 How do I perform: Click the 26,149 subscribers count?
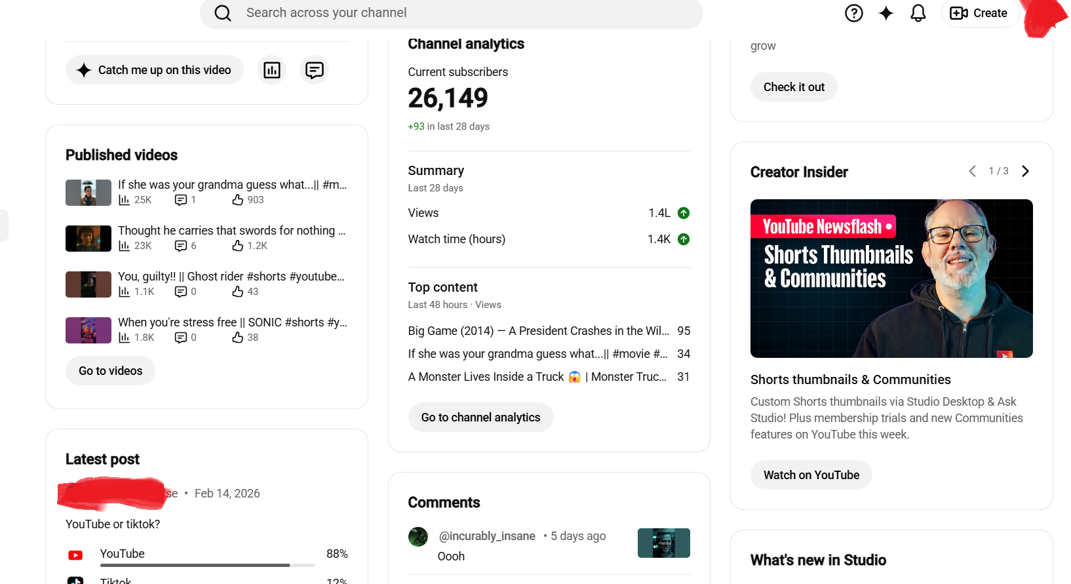[x=448, y=98]
